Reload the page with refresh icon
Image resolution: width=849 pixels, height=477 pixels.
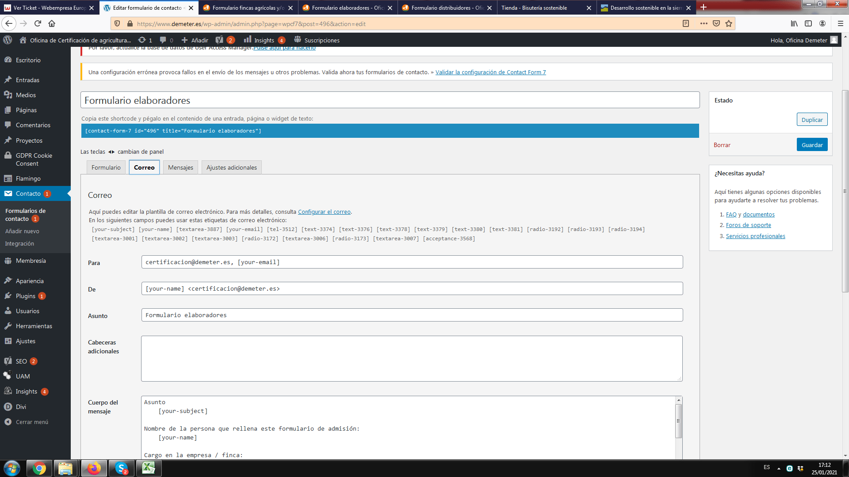(x=38, y=23)
